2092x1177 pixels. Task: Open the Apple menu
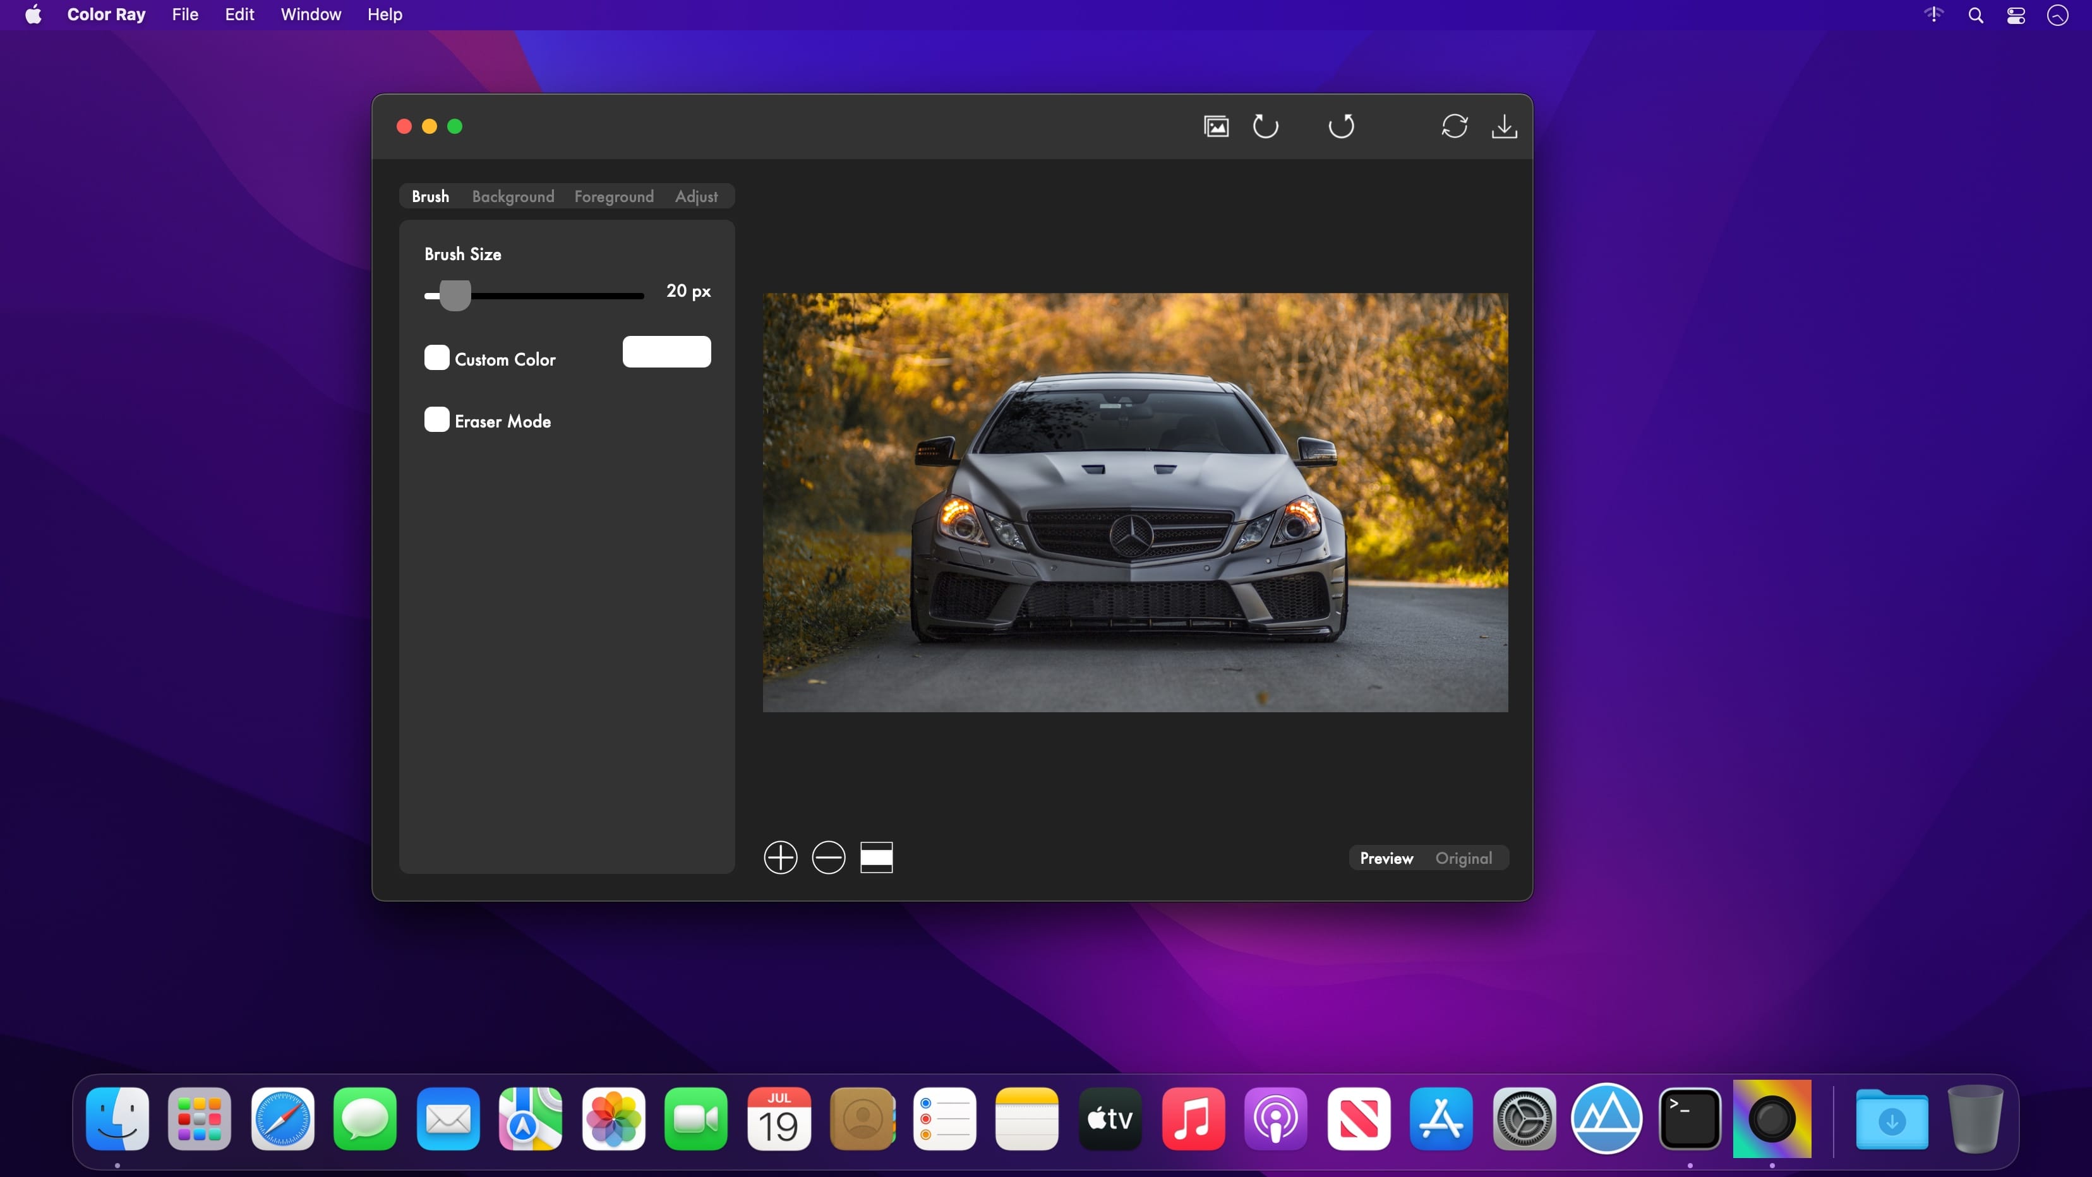(x=33, y=15)
